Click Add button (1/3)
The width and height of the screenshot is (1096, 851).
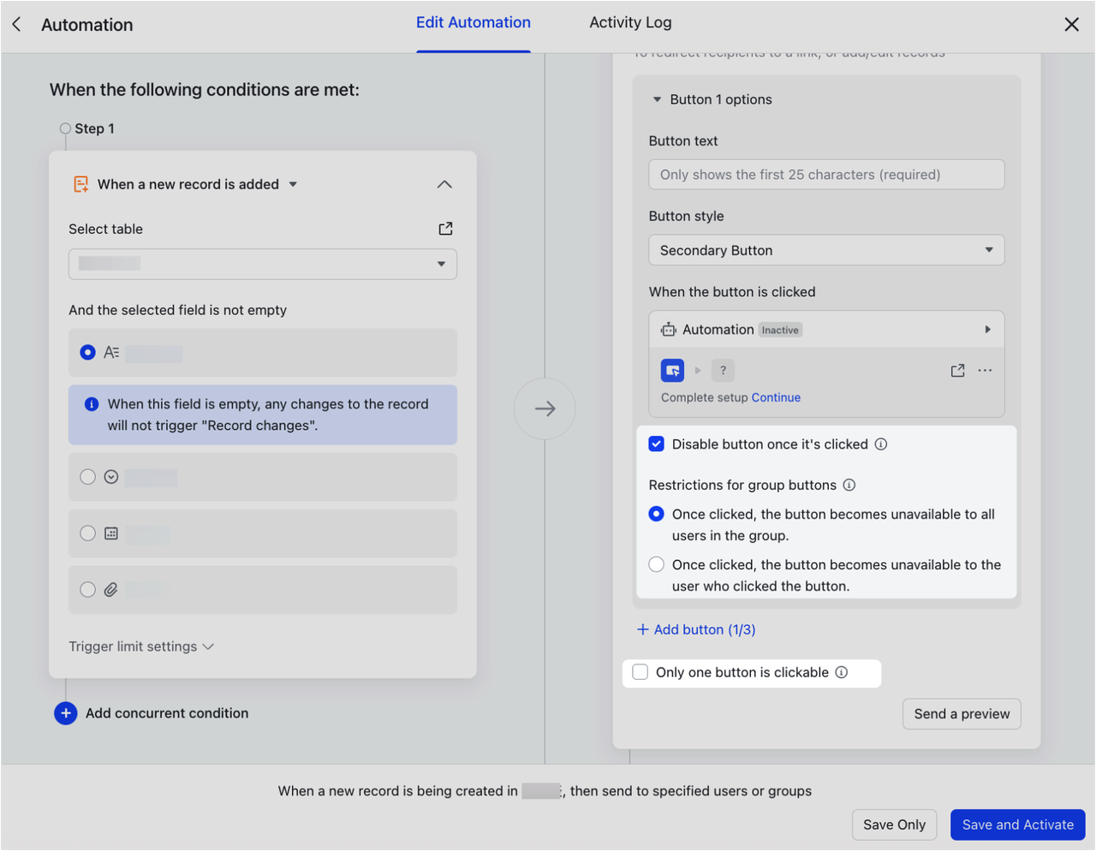696,629
